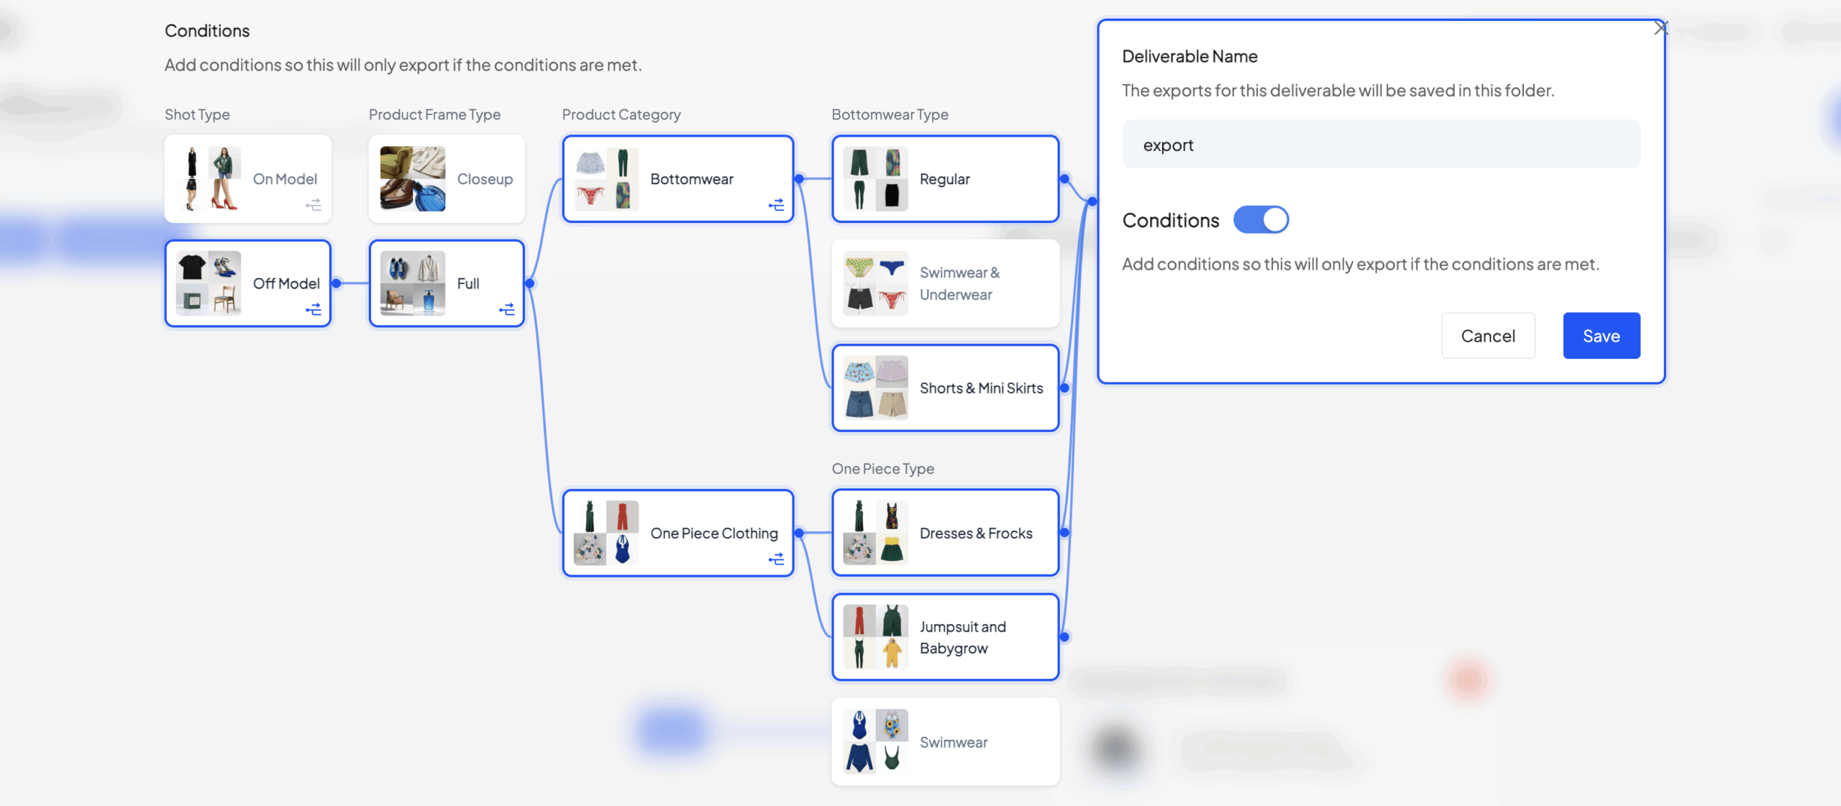
Task: Click the branch icon on One Piece Clothing card
Action: pos(776,559)
